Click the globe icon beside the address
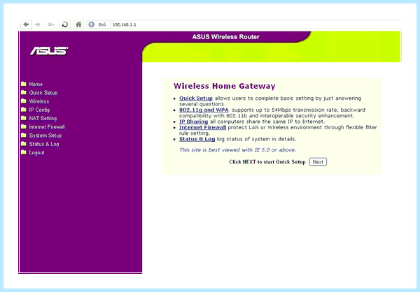The image size is (420, 292). [92, 24]
